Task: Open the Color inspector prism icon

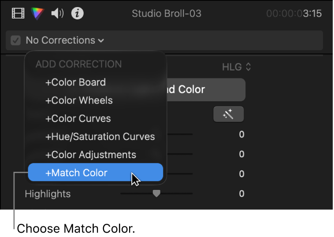Action: point(37,14)
